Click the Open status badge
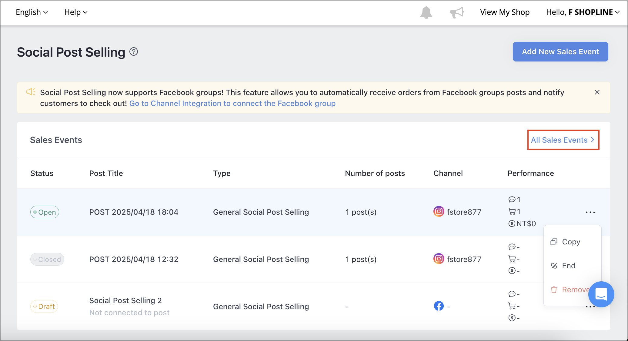628x341 pixels. 45,212
